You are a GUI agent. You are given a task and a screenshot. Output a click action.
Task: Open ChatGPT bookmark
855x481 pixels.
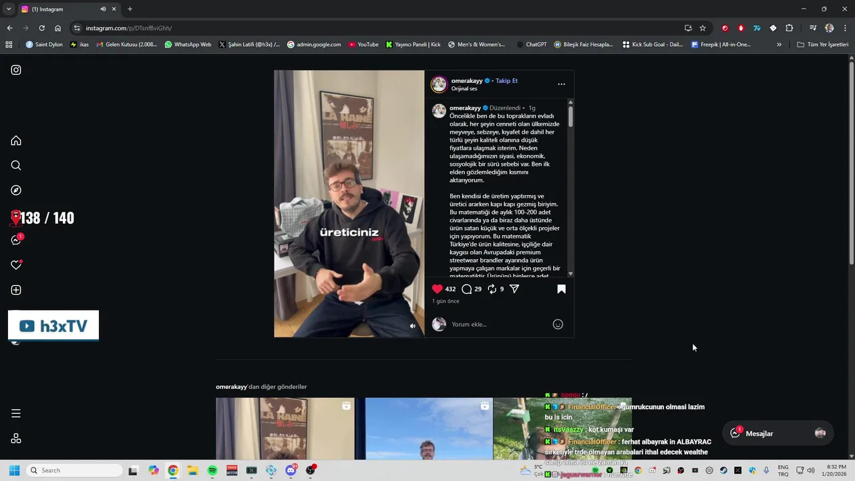point(532,45)
